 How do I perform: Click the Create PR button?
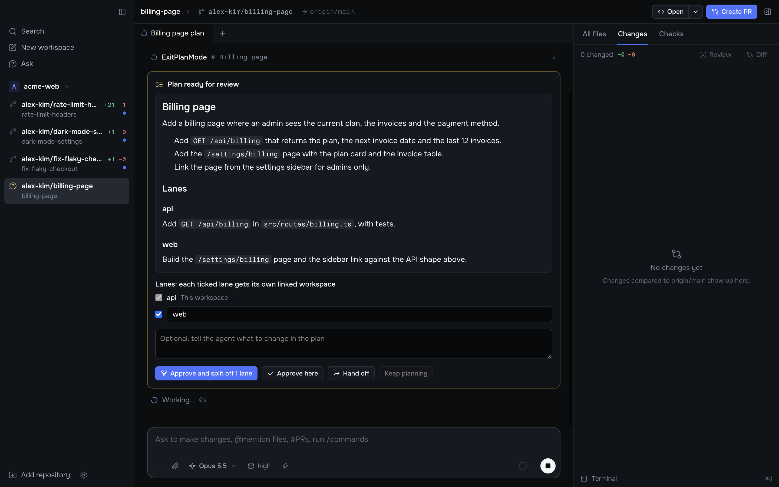(x=731, y=12)
